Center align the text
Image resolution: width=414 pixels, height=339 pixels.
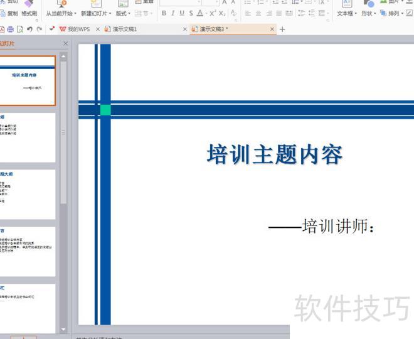pyautogui.click(x=258, y=13)
